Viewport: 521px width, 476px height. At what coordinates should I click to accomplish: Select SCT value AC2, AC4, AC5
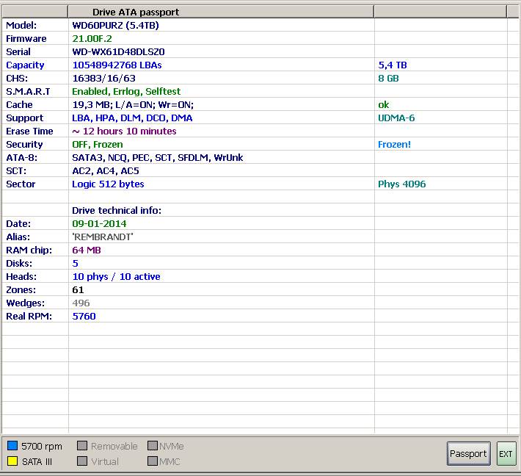(106, 171)
